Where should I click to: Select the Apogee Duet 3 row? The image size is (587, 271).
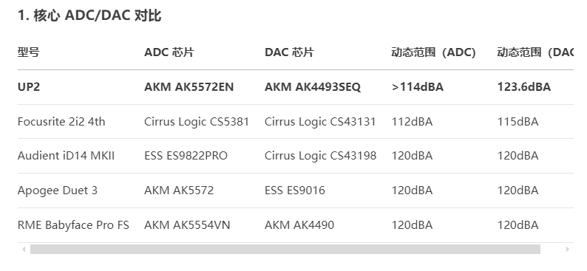pyautogui.click(x=296, y=191)
